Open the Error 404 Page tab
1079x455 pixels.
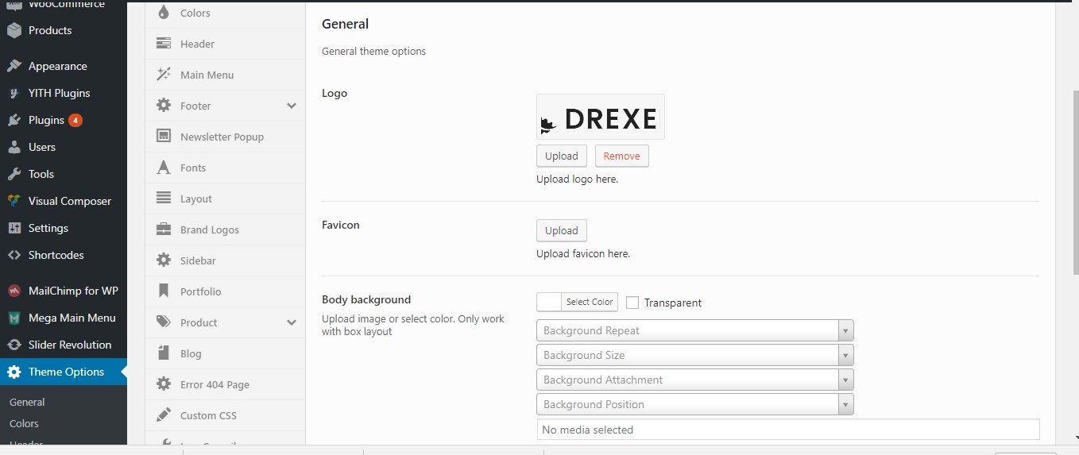pyautogui.click(x=225, y=384)
